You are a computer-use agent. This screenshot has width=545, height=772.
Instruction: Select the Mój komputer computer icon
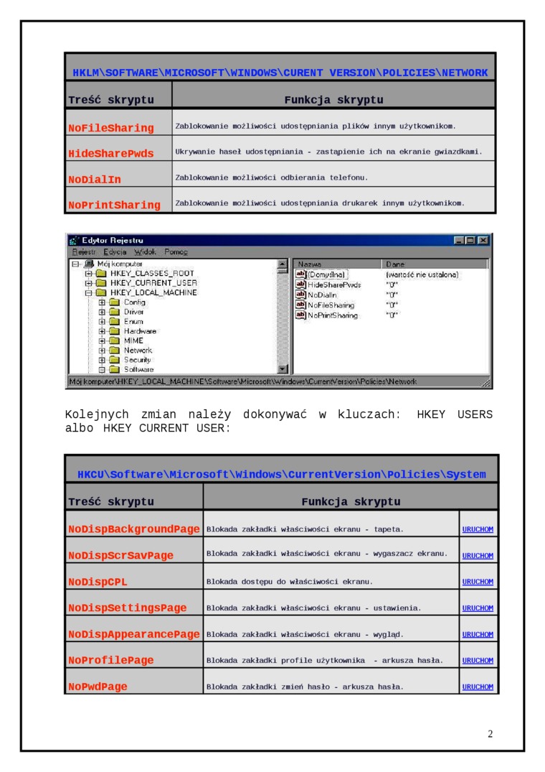click(89, 264)
